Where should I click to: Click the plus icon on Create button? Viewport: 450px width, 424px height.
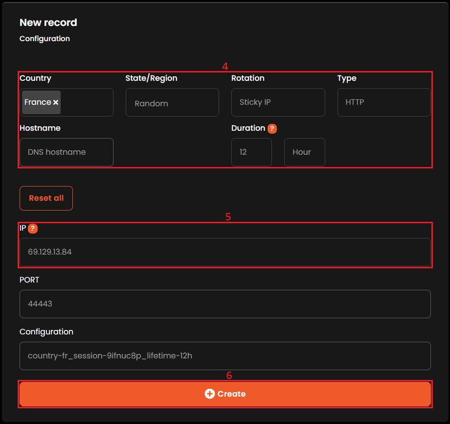click(210, 394)
